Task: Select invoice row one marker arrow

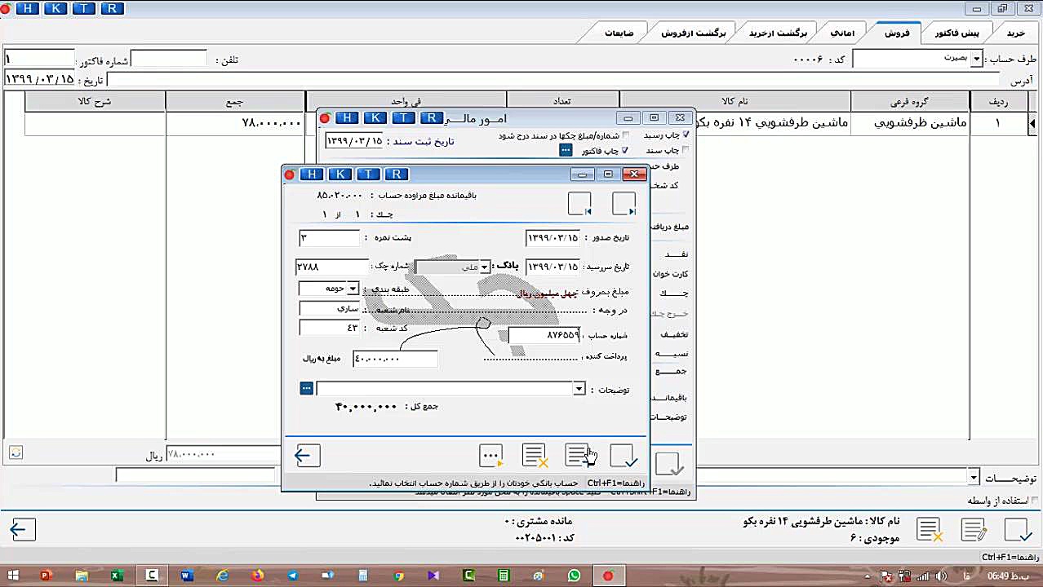Action: (x=1032, y=123)
